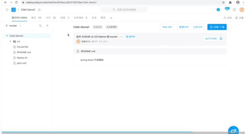The height and width of the screenshot is (134, 245).
Task: Open Dockerfile in the file tree
Action: pyautogui.click(x=22, y=47)
